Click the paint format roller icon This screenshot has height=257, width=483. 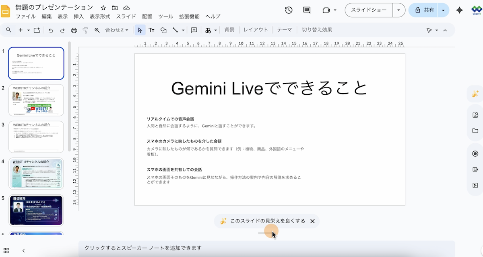[85, 30]
